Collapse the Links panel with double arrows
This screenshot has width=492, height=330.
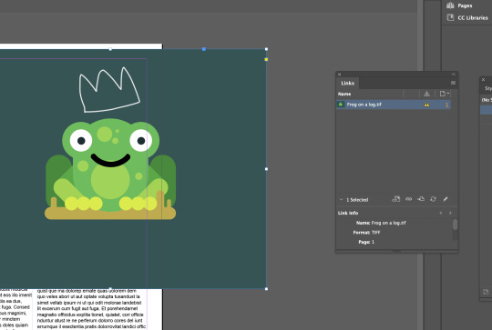pos(454,75)
